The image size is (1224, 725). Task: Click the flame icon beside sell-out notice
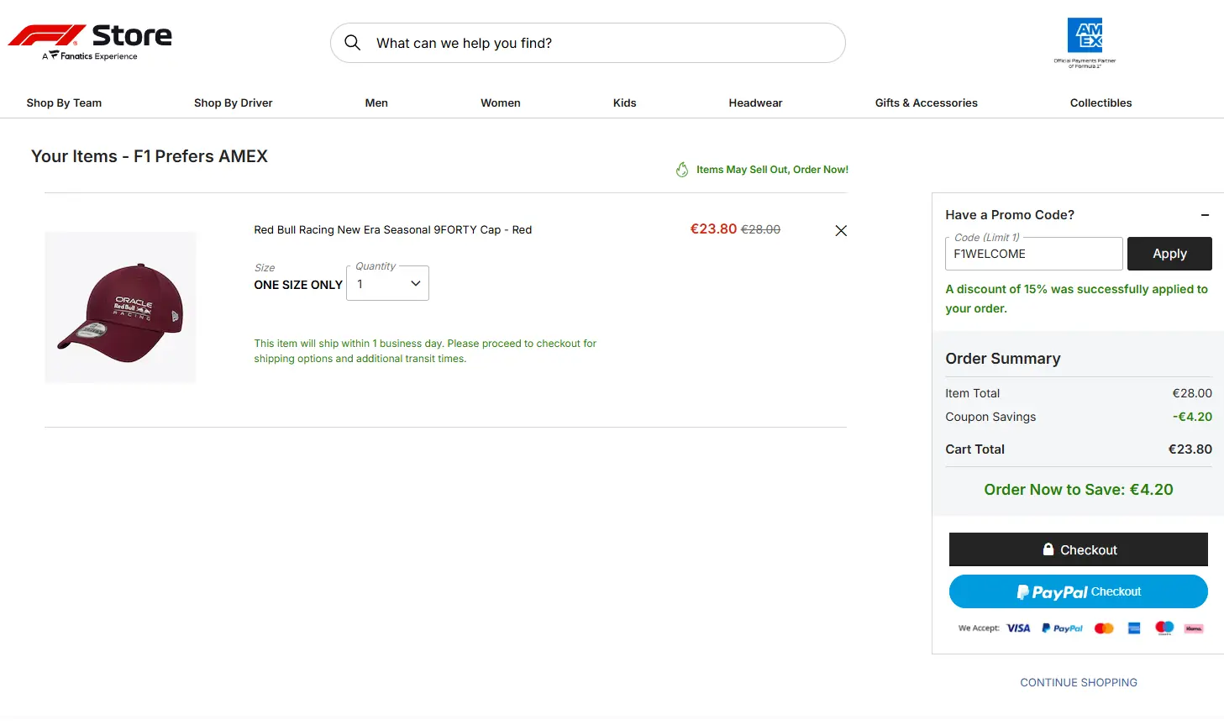682,170
